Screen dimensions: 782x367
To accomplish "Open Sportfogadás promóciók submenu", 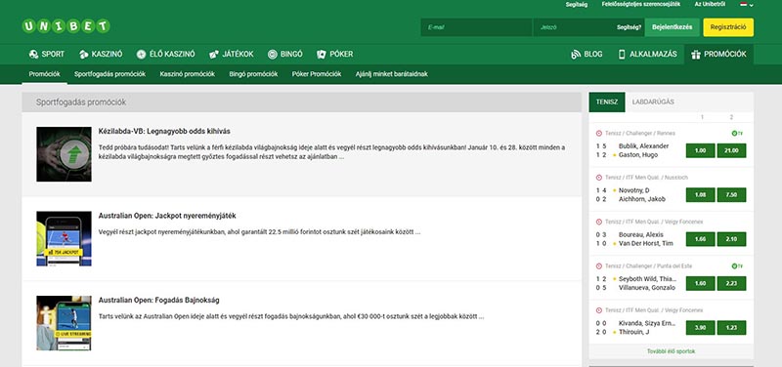I will [109, 74].
